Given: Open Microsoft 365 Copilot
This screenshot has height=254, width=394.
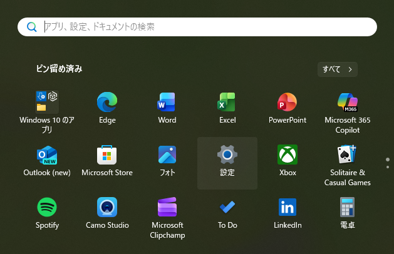Looking at the screenshot, I should pyautogui.click(x=348, y=112).
